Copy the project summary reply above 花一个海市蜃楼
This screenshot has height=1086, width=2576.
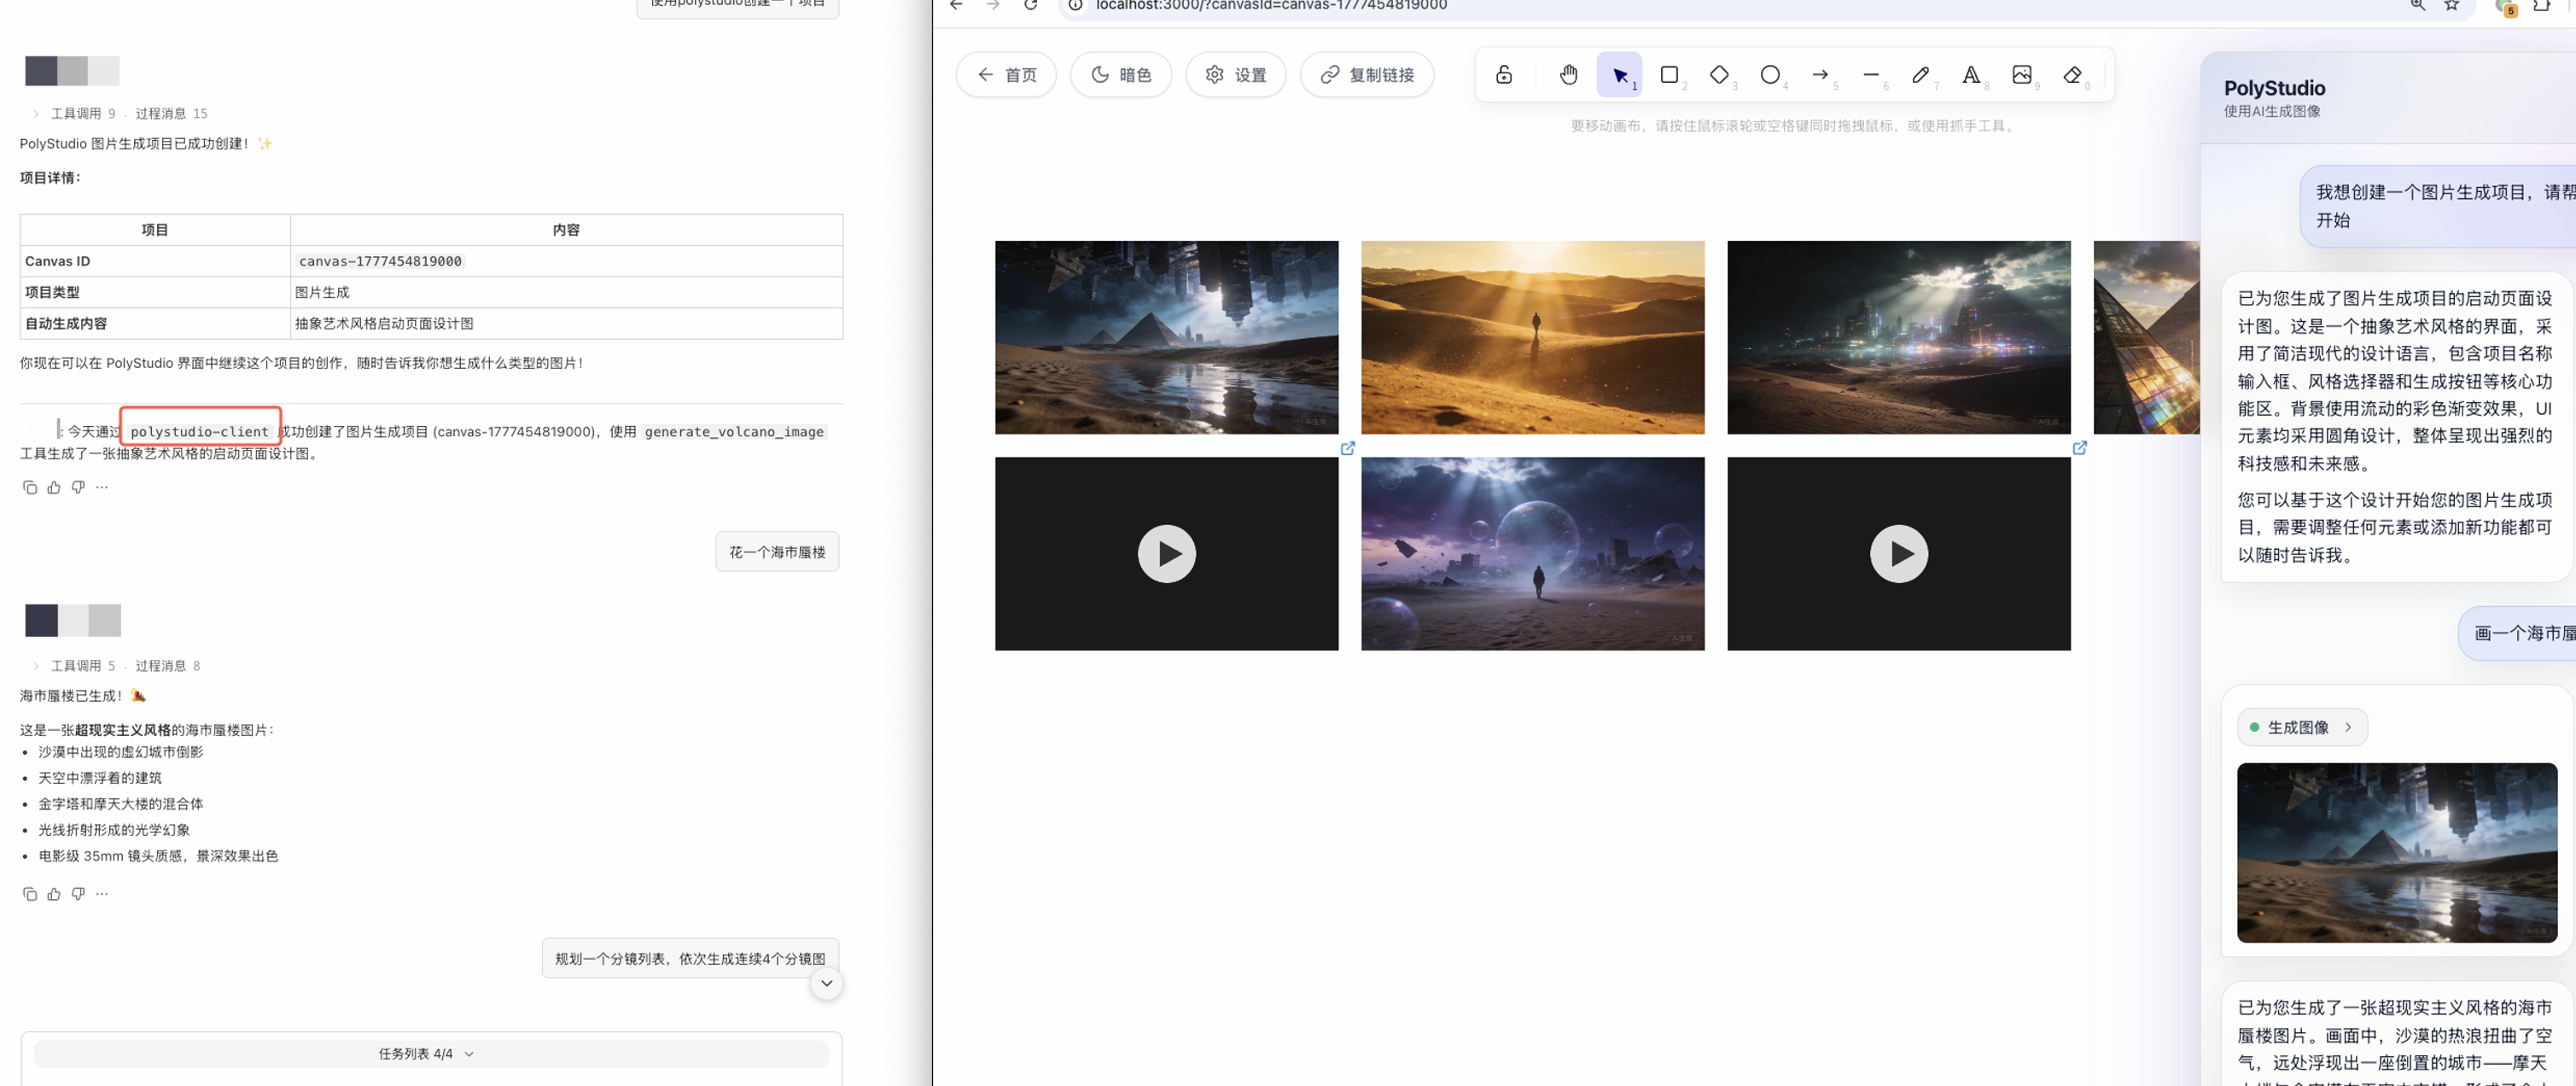30,487
